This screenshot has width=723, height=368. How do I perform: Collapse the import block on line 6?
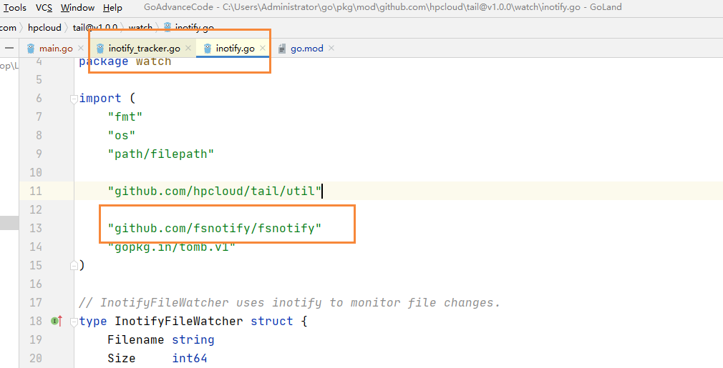coord(74,99)
